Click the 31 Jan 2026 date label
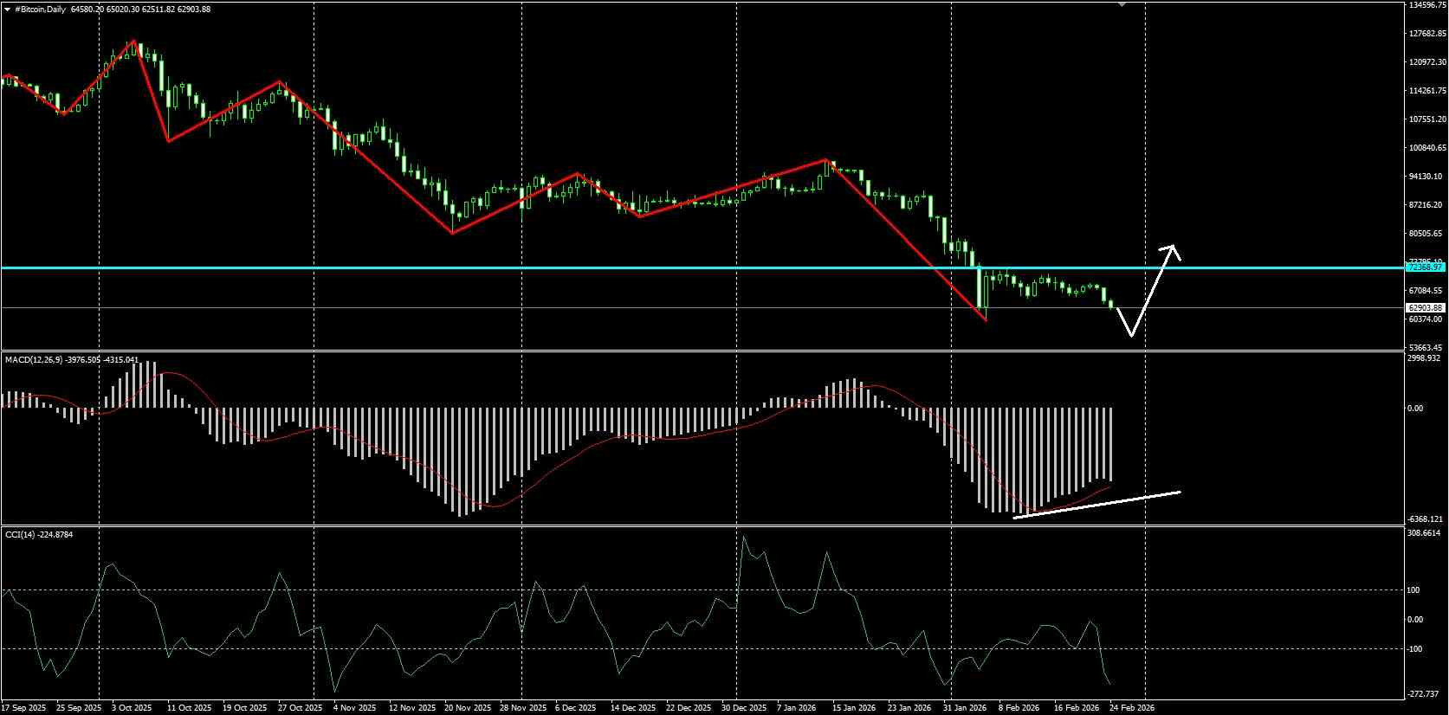Viewport: 1449px width, 715px height. (965, 708)
